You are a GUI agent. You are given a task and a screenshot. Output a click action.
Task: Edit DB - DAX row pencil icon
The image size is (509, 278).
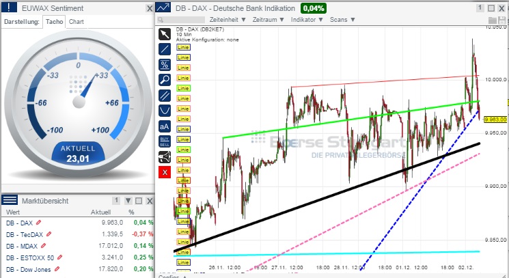(x=39, y=223)
